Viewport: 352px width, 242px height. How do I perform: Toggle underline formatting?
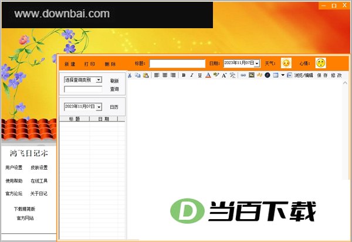(200, 75)
